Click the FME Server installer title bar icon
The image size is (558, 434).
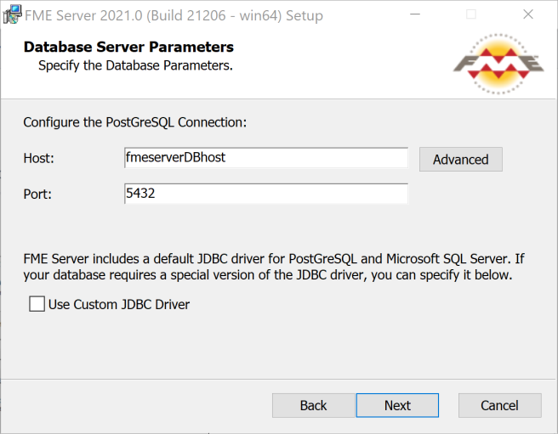pyautogui.click(x=13, y=14)
